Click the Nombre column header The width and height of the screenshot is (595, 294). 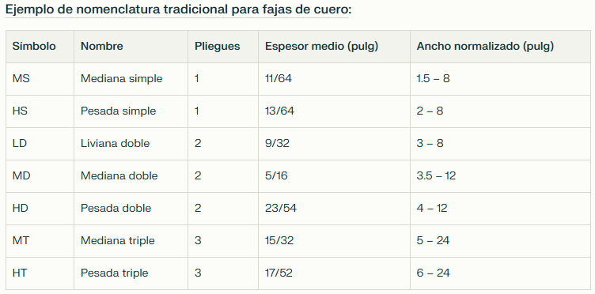coord(131,47)
